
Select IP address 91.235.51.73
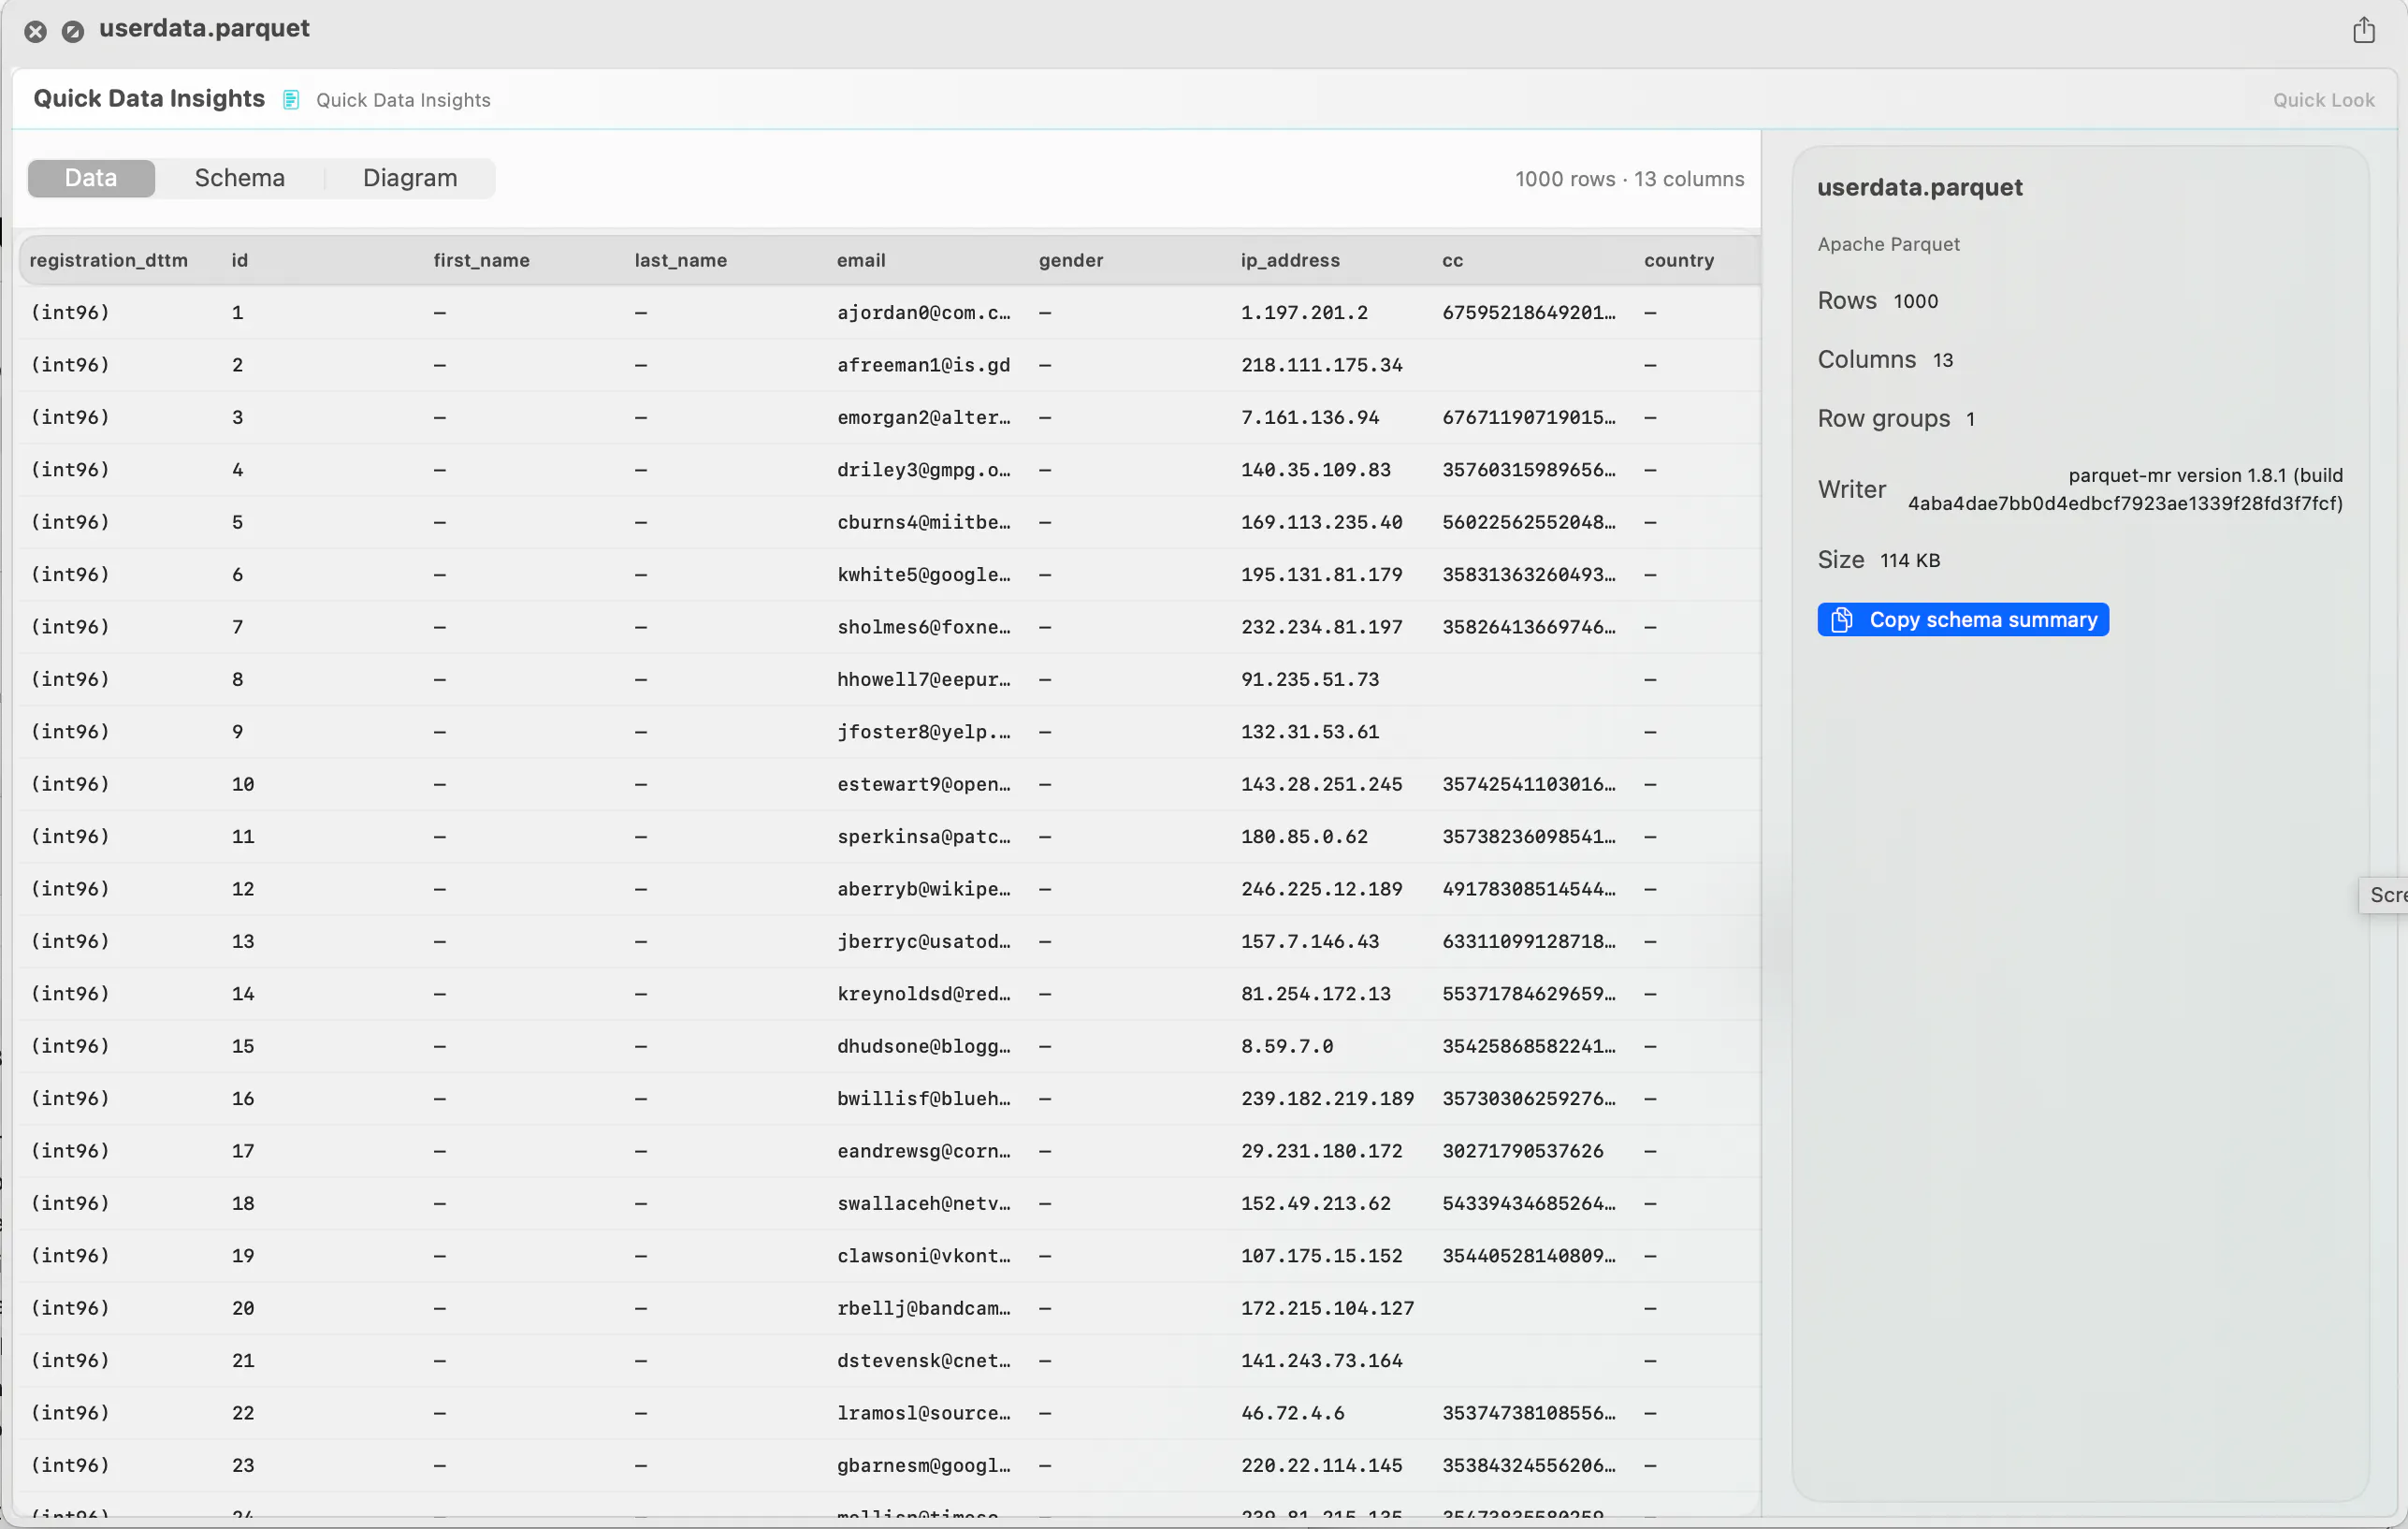pyautogui.click(x=1310, y=679)
